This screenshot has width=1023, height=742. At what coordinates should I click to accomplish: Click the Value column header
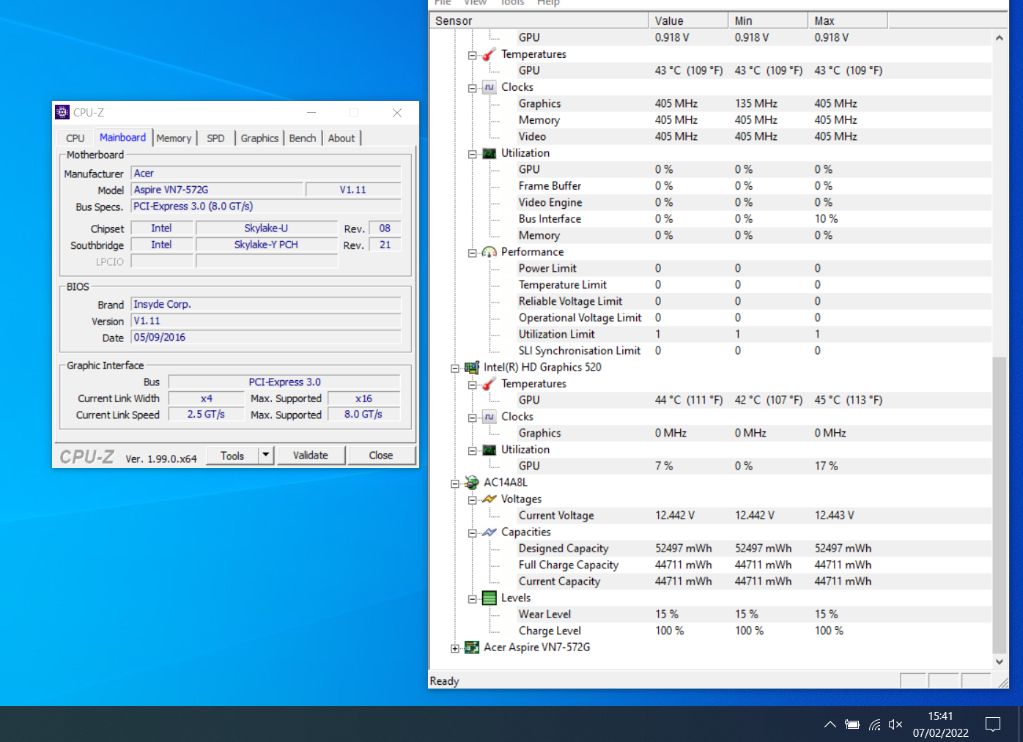(x=688, y=21)
